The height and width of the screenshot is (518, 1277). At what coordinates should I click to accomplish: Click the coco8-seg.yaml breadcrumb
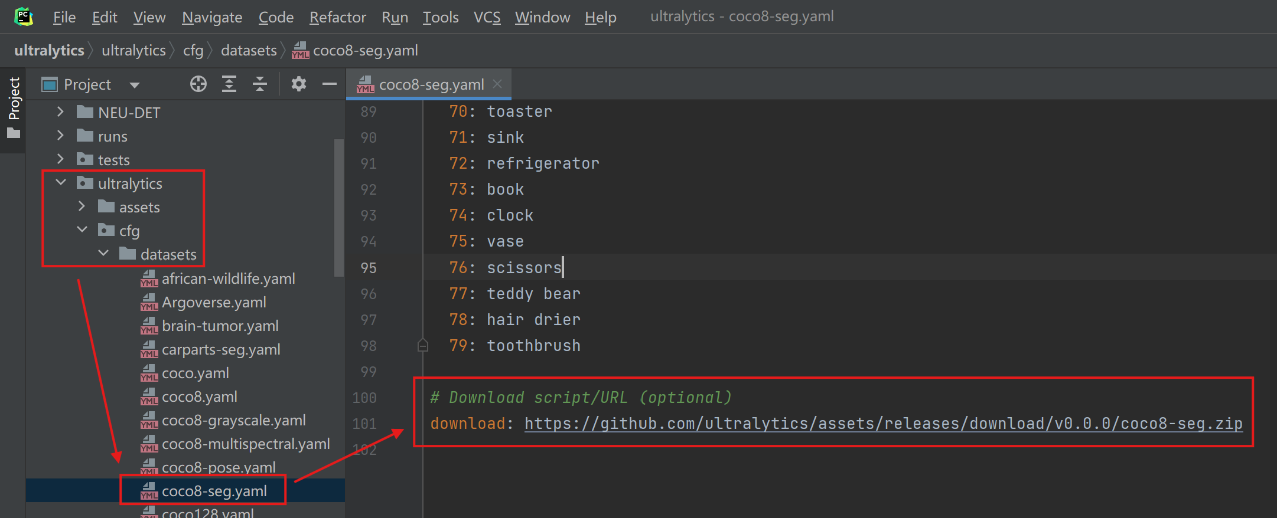[355, 50]
